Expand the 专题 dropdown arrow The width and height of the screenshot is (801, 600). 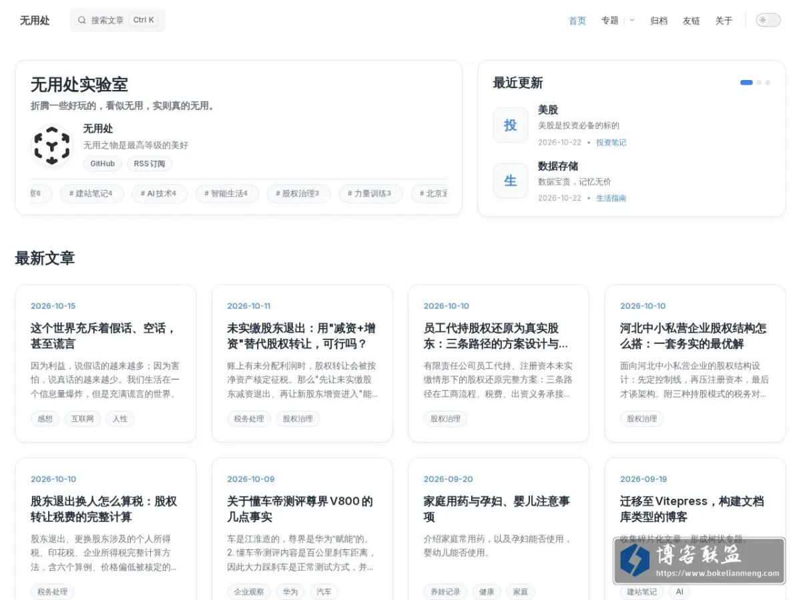[632, 20]
